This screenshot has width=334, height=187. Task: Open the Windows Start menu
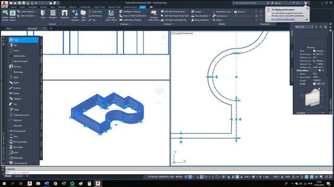(4, 183)
